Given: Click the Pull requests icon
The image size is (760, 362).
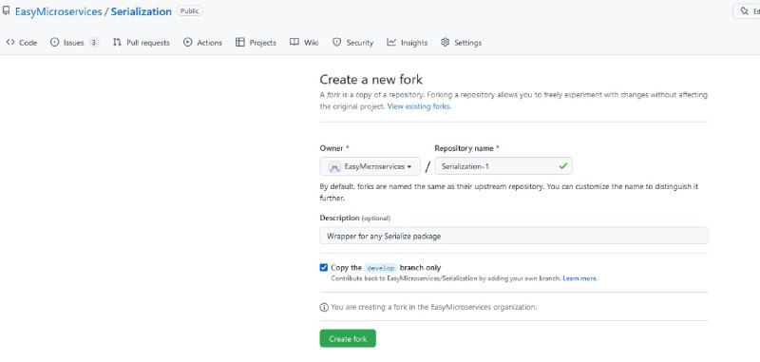Looking at the screenshot, I should coord(117,43).
